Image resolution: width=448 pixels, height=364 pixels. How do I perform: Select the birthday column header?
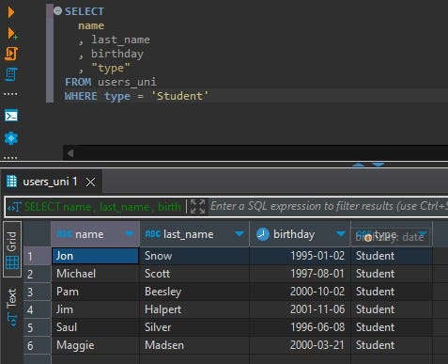pos(300,234)
